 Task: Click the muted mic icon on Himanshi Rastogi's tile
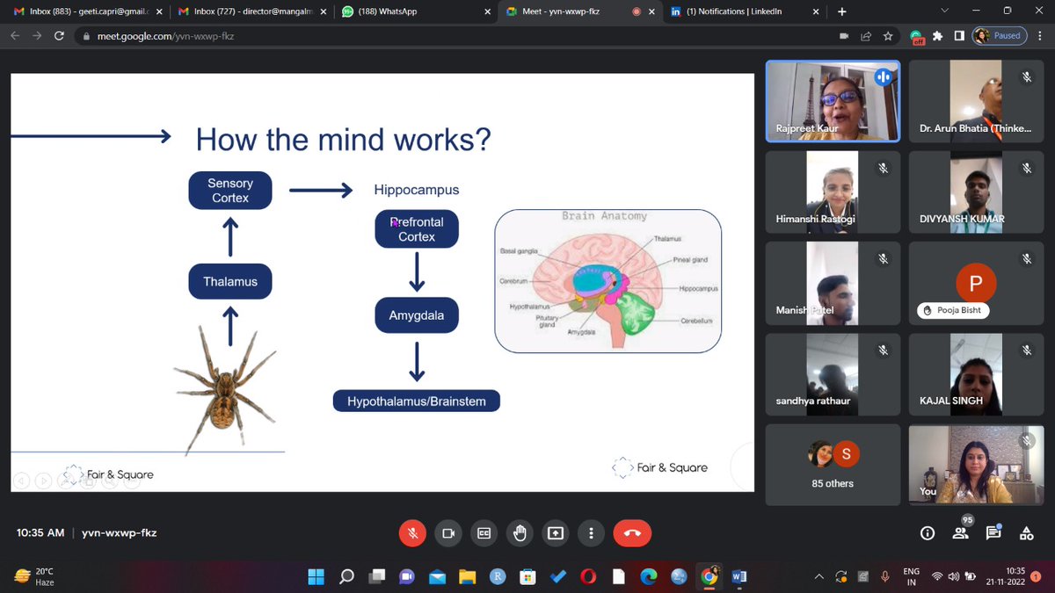(884, 168)
